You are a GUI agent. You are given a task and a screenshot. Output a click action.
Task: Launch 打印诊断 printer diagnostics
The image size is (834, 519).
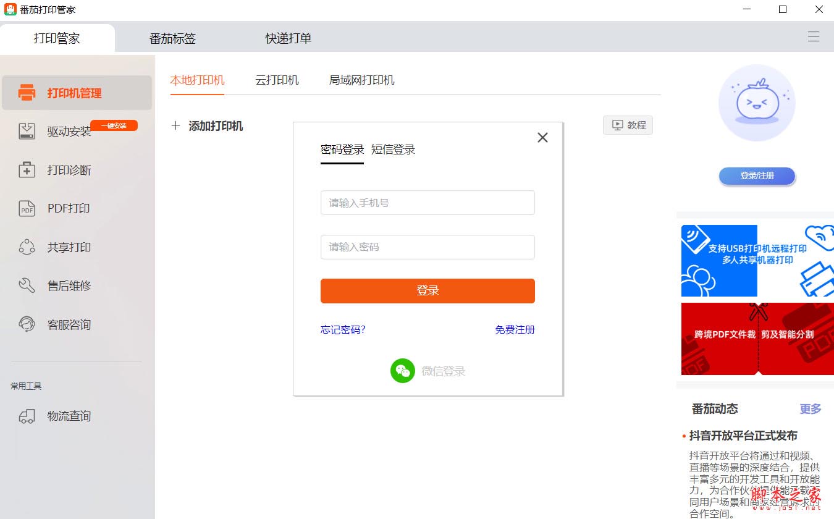point(68,170)
